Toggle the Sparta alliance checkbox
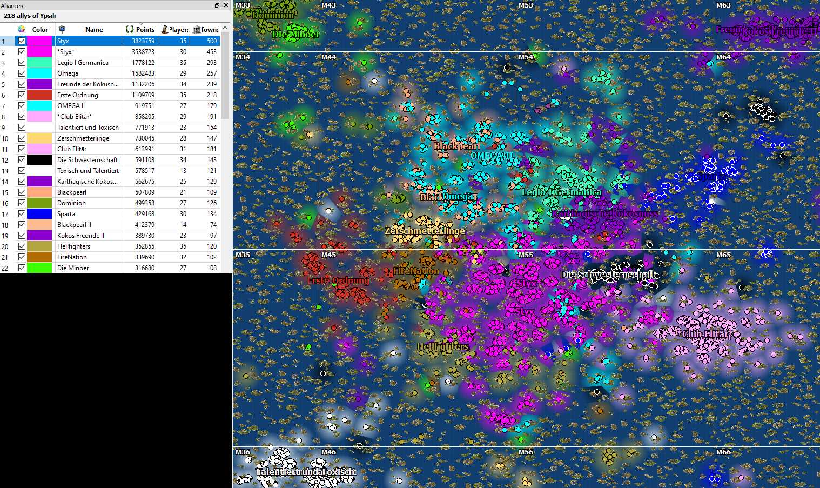The image size is (820, 488). [x=22, y=214]
